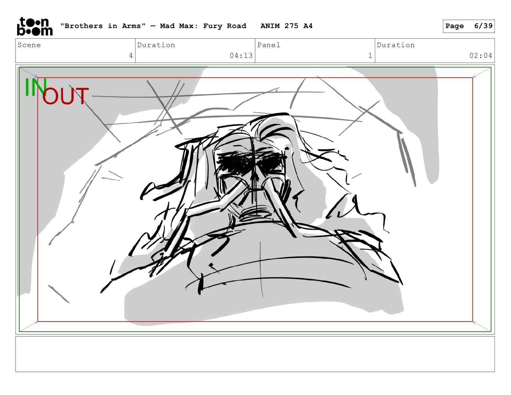511x395 pixels.
Task: Click the Toon Boom logo
Action: click(35, 26)
